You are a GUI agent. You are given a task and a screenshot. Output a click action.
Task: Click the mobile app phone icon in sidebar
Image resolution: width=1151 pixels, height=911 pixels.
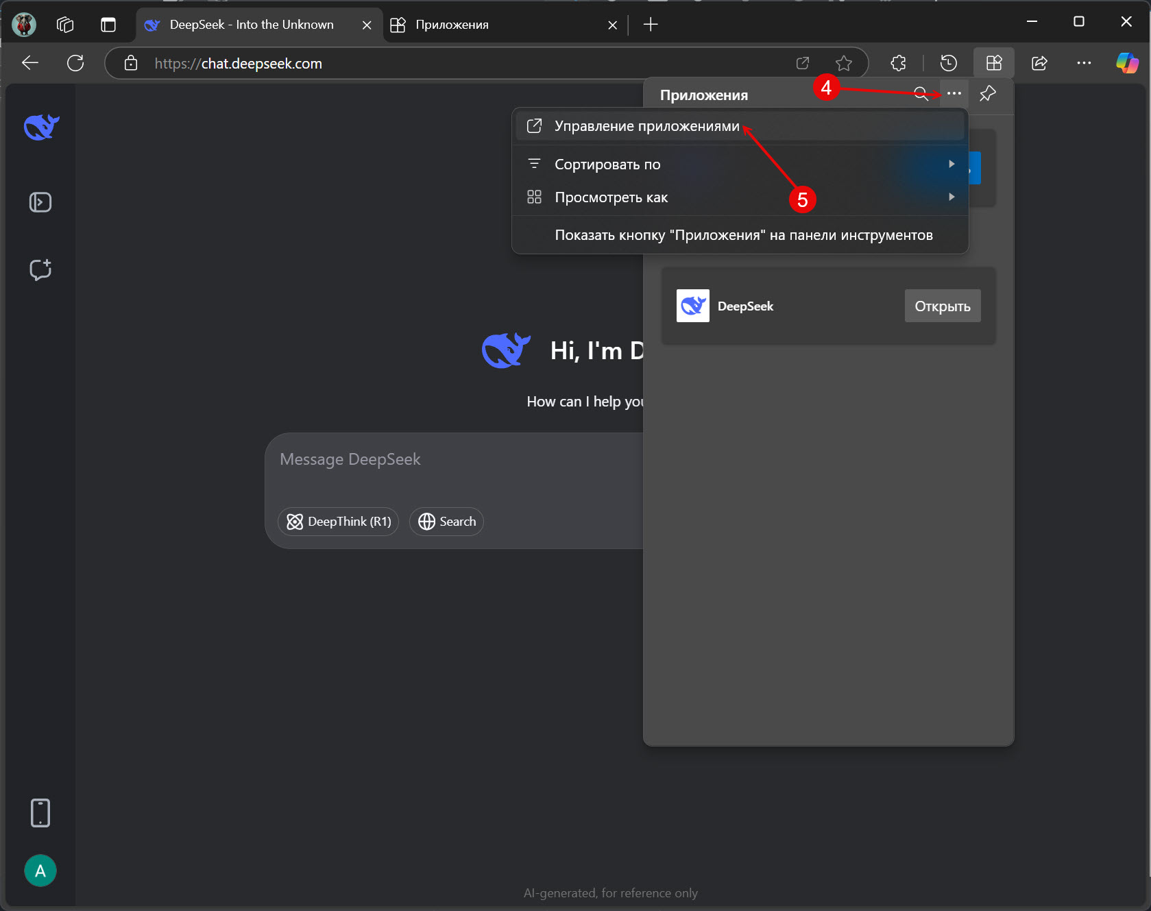40,813
